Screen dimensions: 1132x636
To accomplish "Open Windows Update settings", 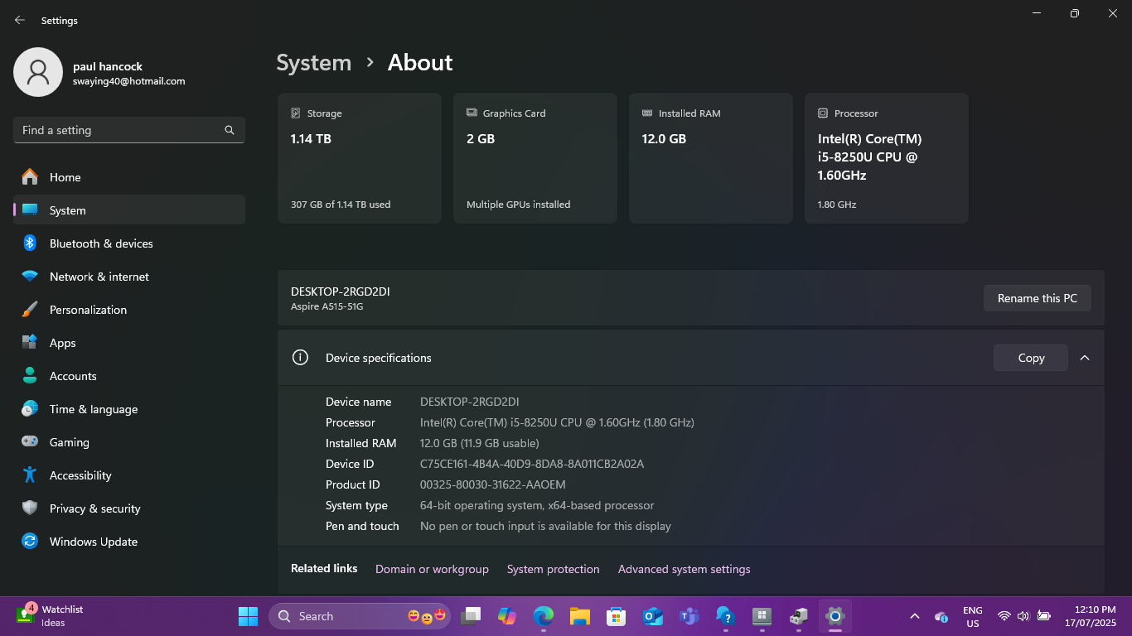I will point(129,542).
